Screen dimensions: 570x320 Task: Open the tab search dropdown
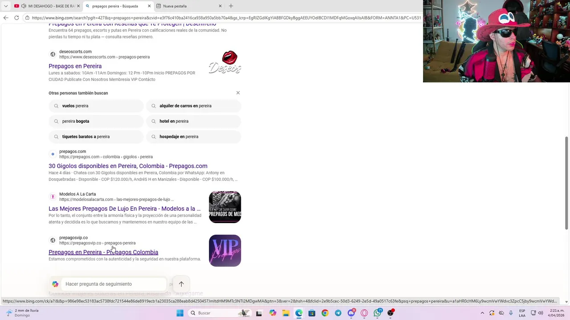6,6
